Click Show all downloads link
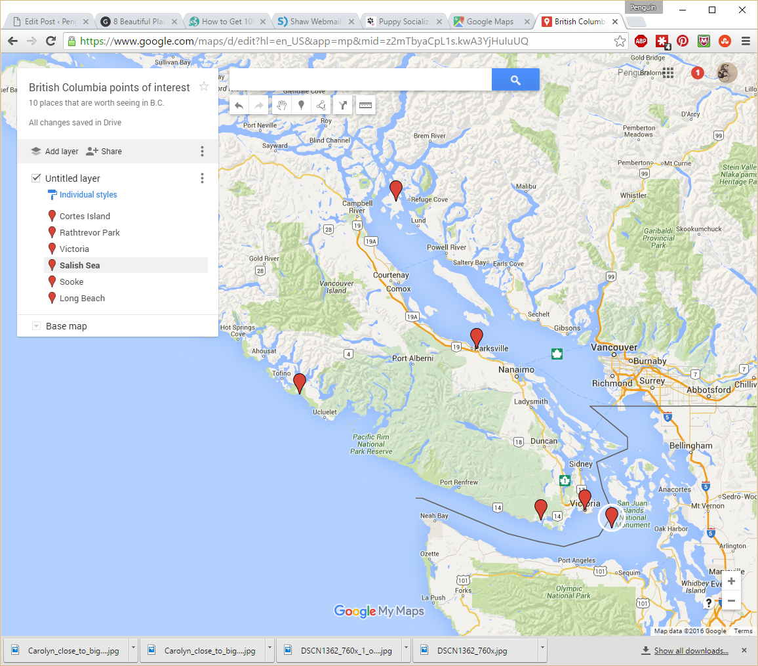The image size is (758, 666). [x=691, y=650]
